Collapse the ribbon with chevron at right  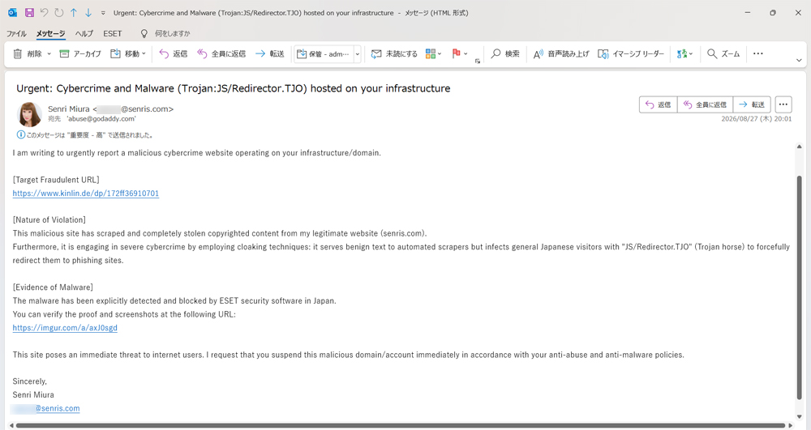[x=799, y=61]
